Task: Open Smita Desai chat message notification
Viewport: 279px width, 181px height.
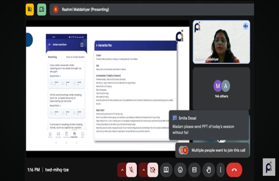Action: coord(209,125)
